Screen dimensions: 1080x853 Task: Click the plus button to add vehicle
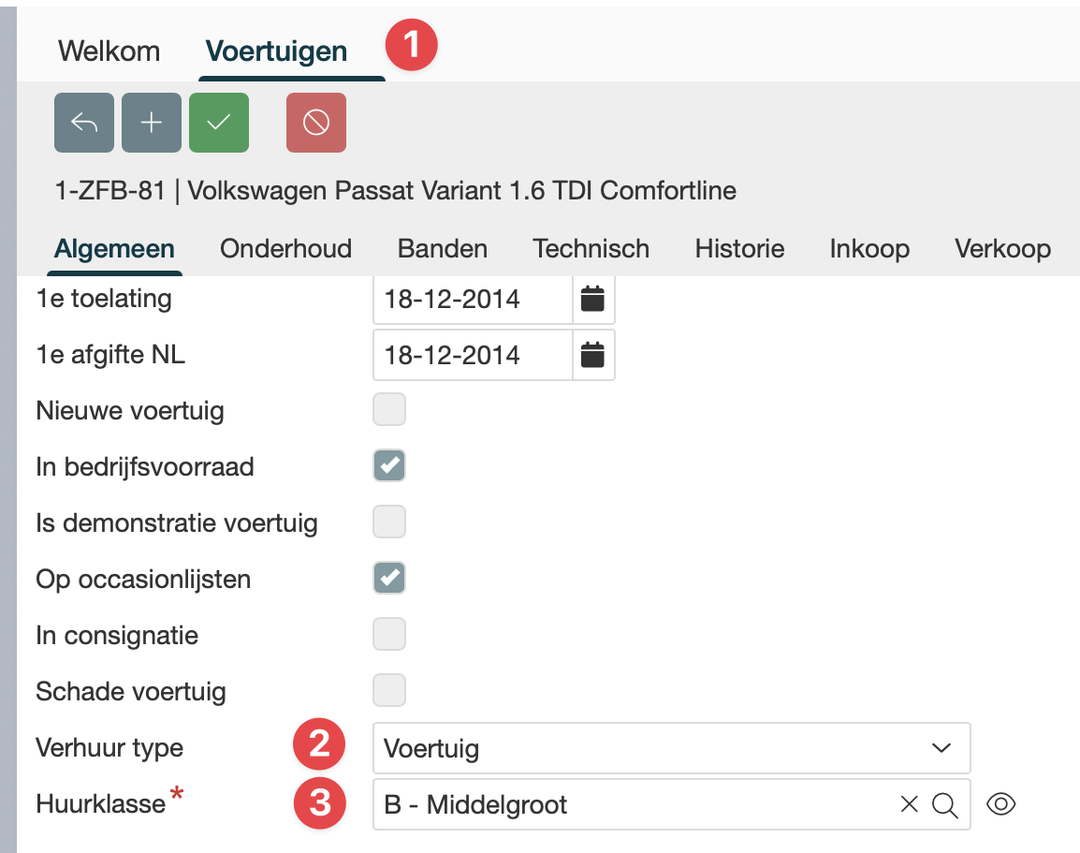point(152,123)
